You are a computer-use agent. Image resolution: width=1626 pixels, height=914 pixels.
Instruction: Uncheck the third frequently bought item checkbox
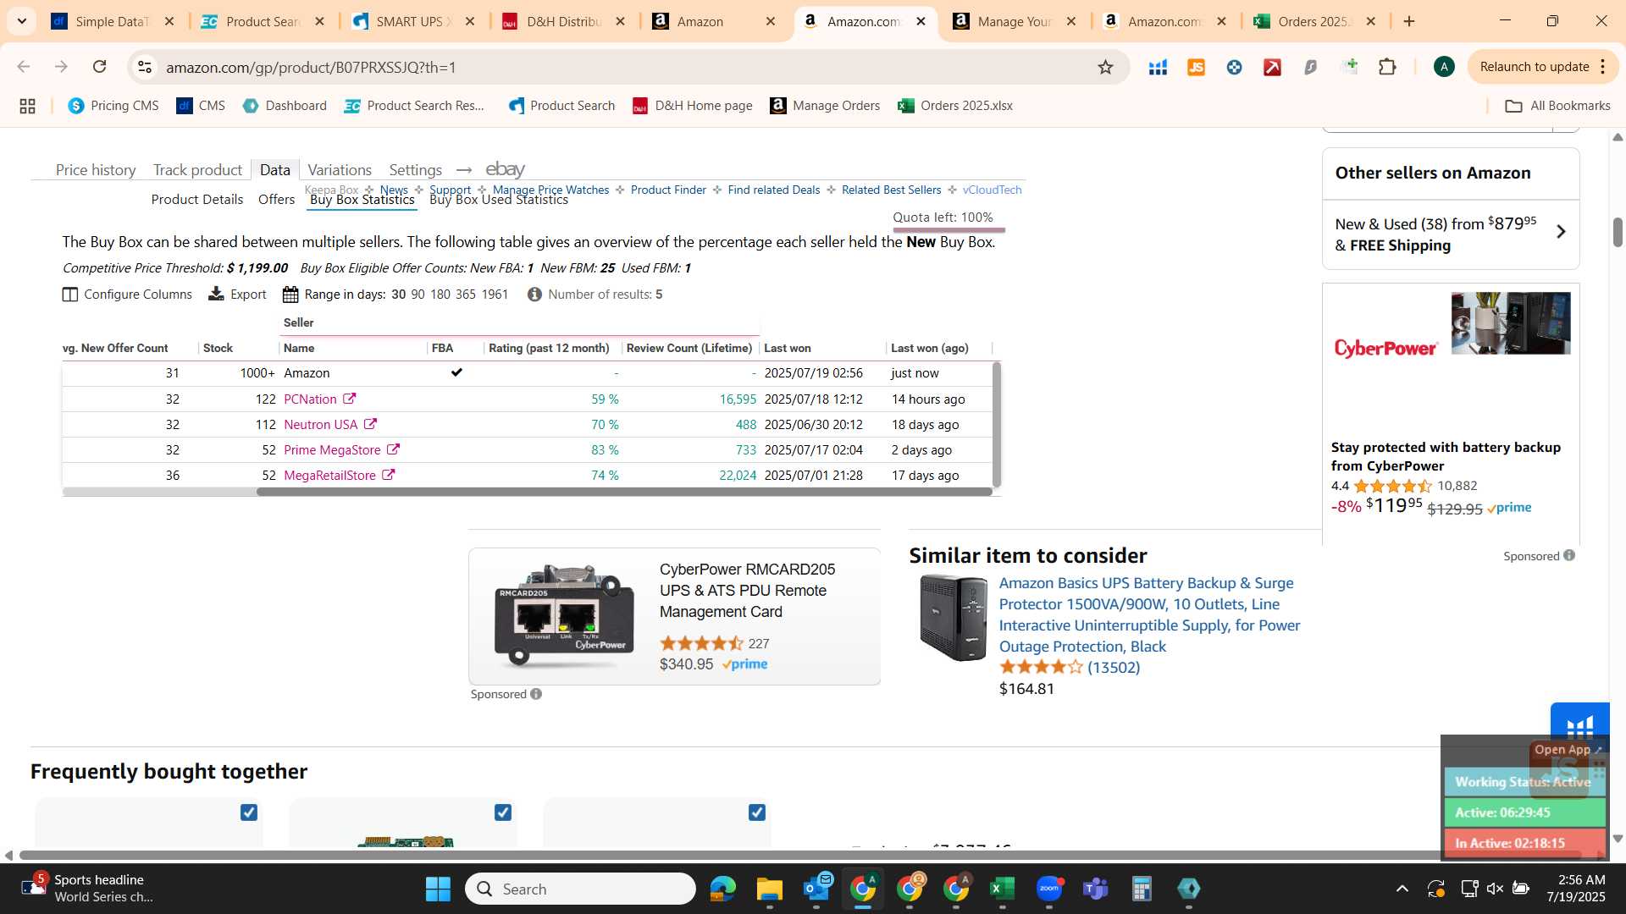click(x=756, y=812)
